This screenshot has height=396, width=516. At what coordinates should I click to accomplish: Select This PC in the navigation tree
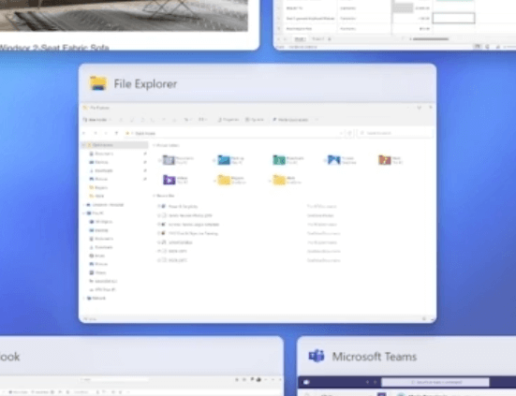[x=96, y=213]
